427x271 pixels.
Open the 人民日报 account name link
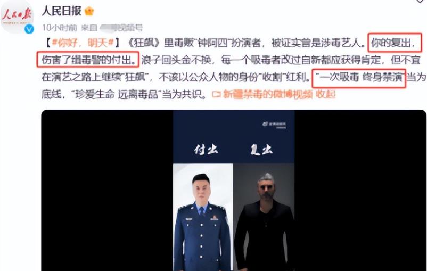coord(62,11)
